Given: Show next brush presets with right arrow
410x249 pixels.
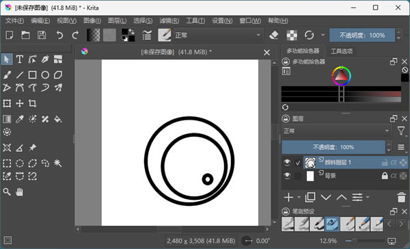Looking at the screenshot, I should tap(401, 224).
